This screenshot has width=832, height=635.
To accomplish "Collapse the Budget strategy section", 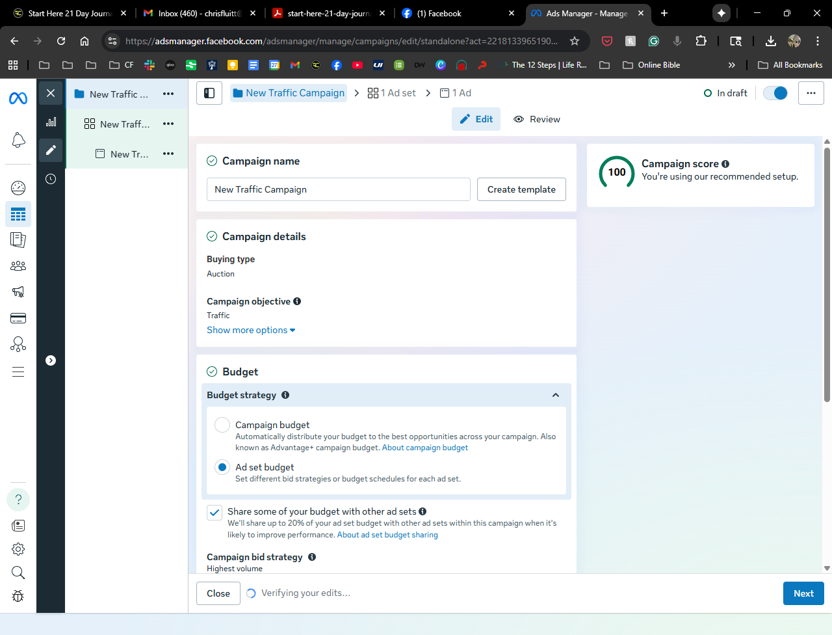I will click(x=555, y=395).
